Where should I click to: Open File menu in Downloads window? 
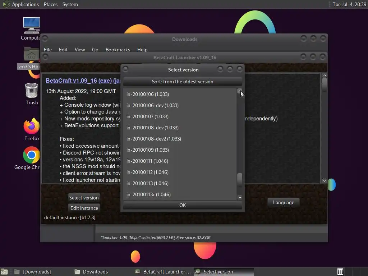tap(48, 50)
